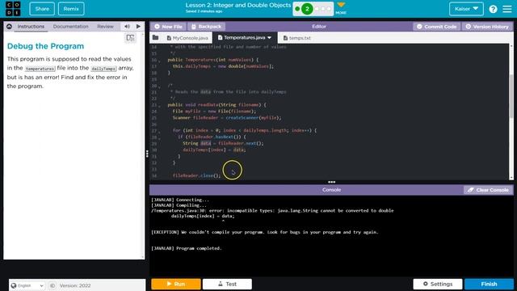The height and width of the screenshot is (291, 517).
Task: Open the Temperatures.java tab dropdown arrow
Action: [x=269, y=38]
